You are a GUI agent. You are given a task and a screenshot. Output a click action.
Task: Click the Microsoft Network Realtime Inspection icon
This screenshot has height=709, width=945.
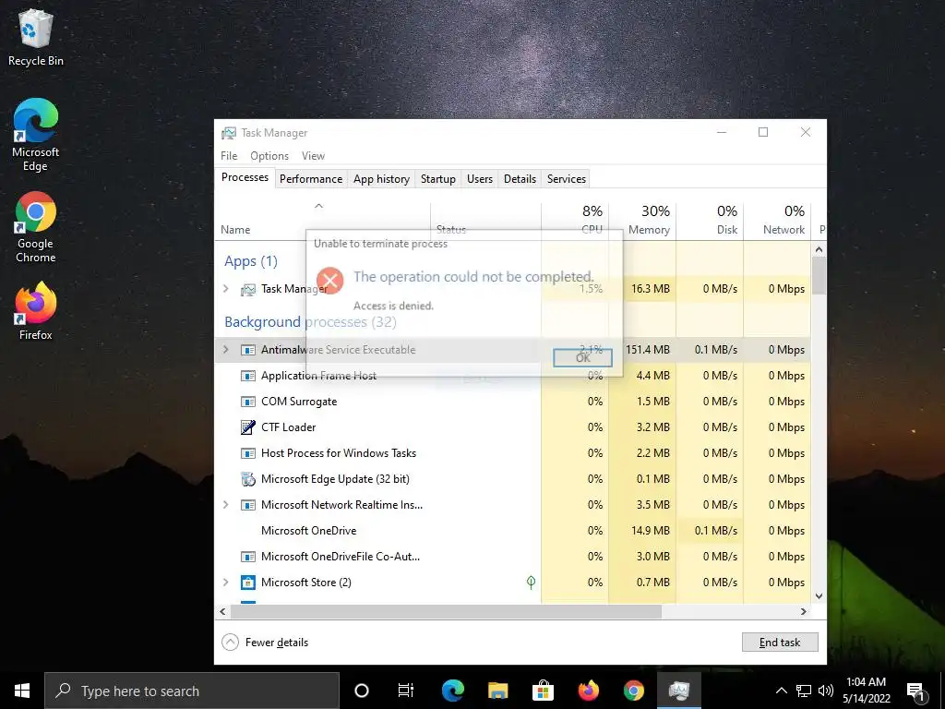(247, 505)
